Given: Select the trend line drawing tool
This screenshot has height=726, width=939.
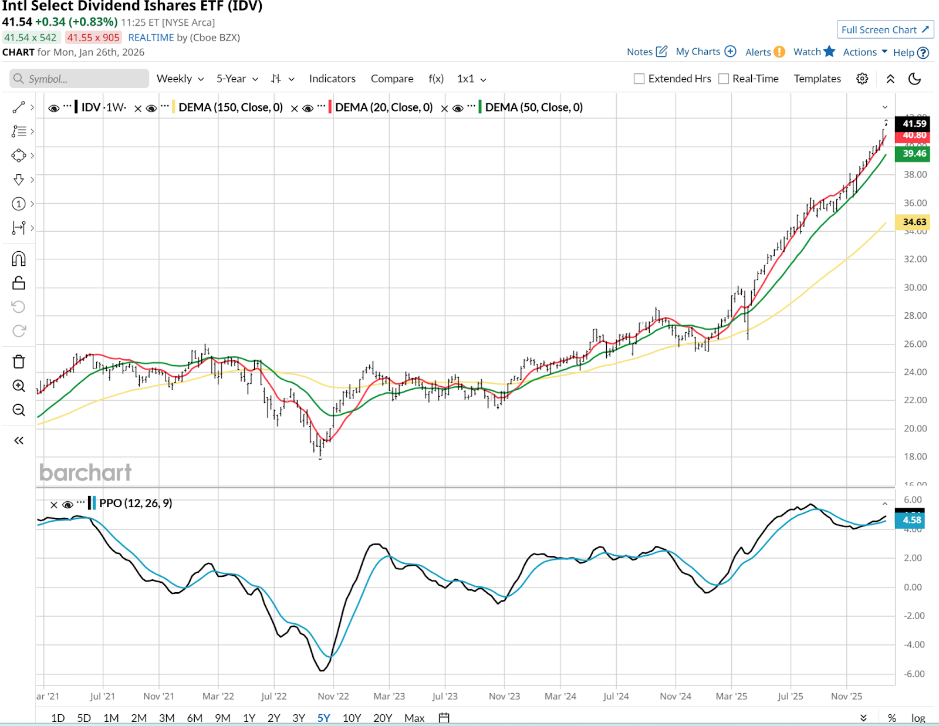Looking at the screenshot, I should coord(19,107).
